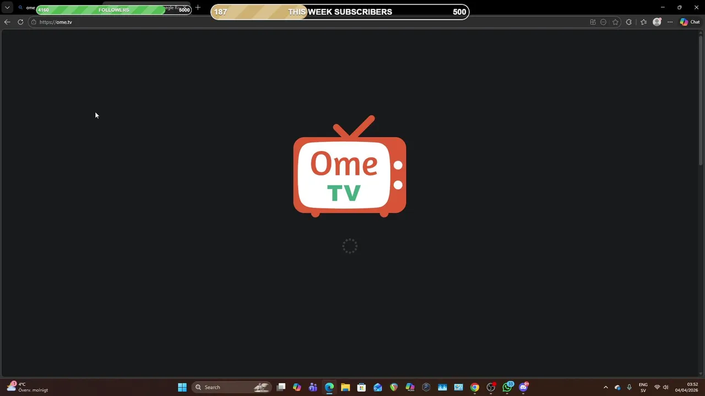Launch Copilot from the taskbar
The width and height of the screenshot is (705, 396).
297,387
